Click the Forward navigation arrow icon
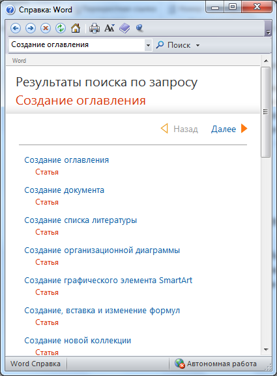 [31, 28]
